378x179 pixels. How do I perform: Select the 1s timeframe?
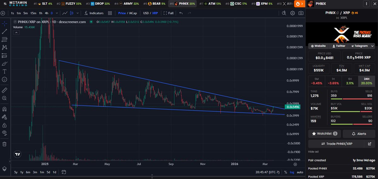tap(12, 13)
